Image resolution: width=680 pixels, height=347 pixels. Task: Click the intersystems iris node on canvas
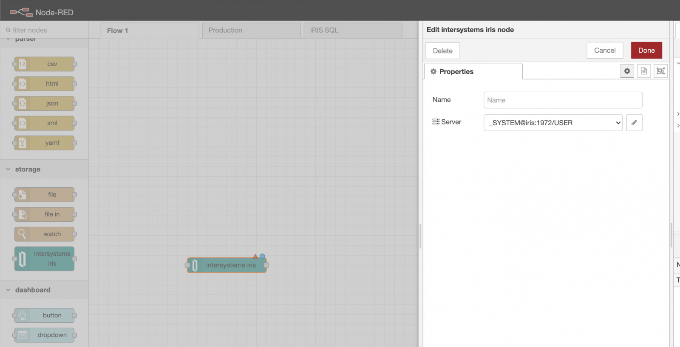point(227,265)
